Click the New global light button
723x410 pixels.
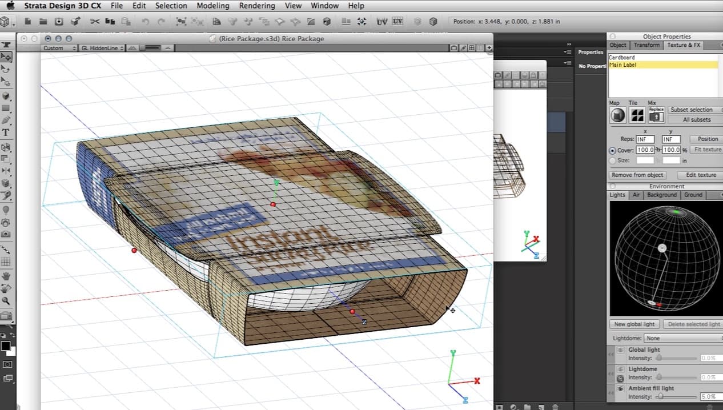[634, 324]
